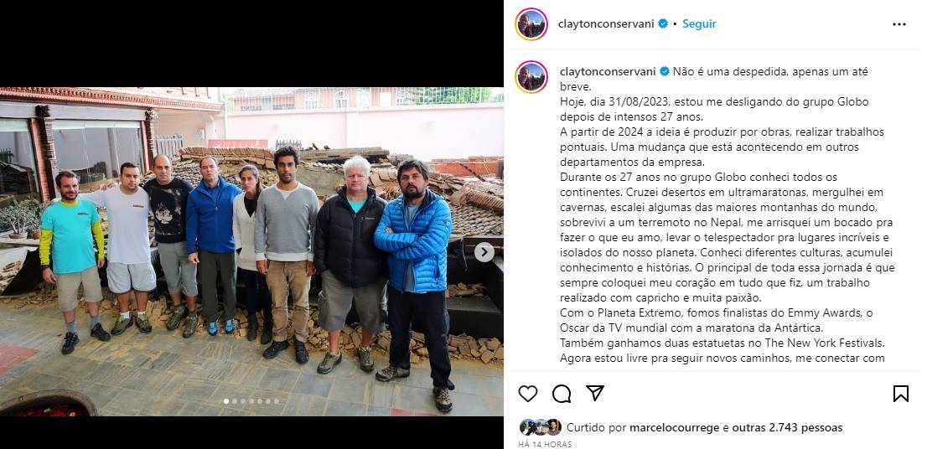
Task: Click verified badge in caption
Action: tap(665, 71)
